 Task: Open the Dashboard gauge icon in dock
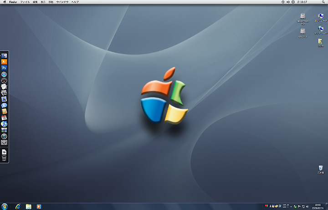click(x=4, y=81)
